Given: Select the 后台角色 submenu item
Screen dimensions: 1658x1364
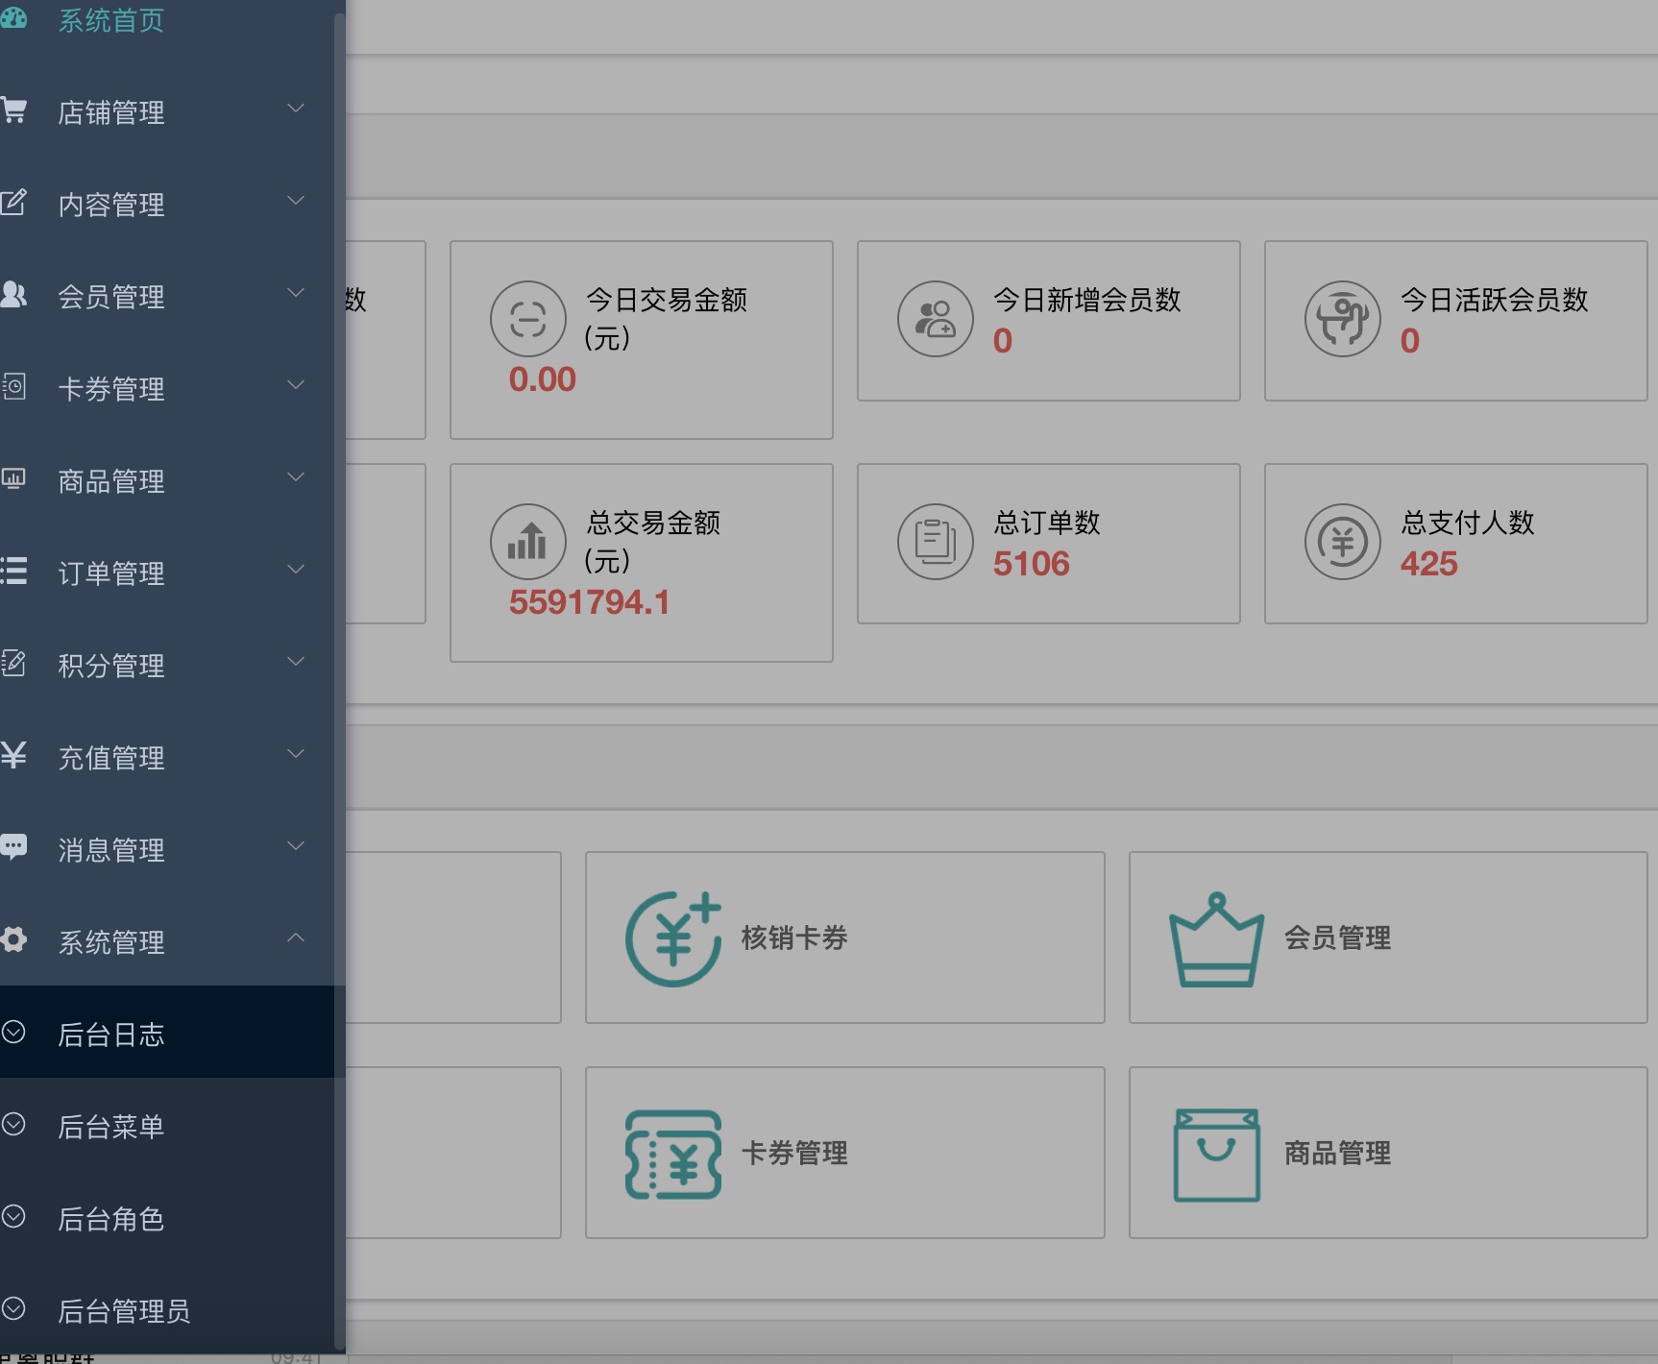Looking at the screenshot, I should coord(166,1216).
